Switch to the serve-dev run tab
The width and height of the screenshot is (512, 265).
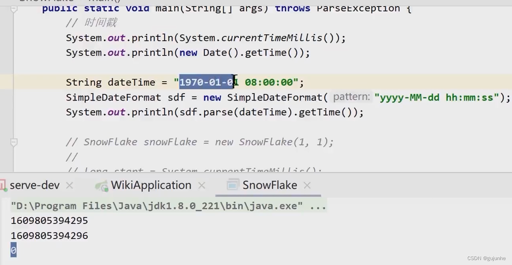click(x=35, y=185)
